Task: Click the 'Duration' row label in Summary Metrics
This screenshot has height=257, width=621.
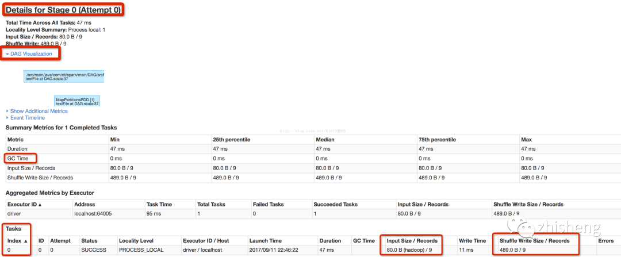Action: [17, 149]
